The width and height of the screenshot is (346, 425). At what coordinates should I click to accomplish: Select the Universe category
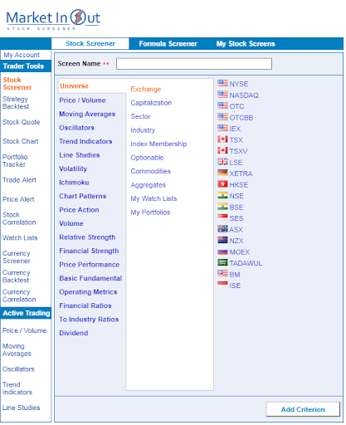(74, 86)
